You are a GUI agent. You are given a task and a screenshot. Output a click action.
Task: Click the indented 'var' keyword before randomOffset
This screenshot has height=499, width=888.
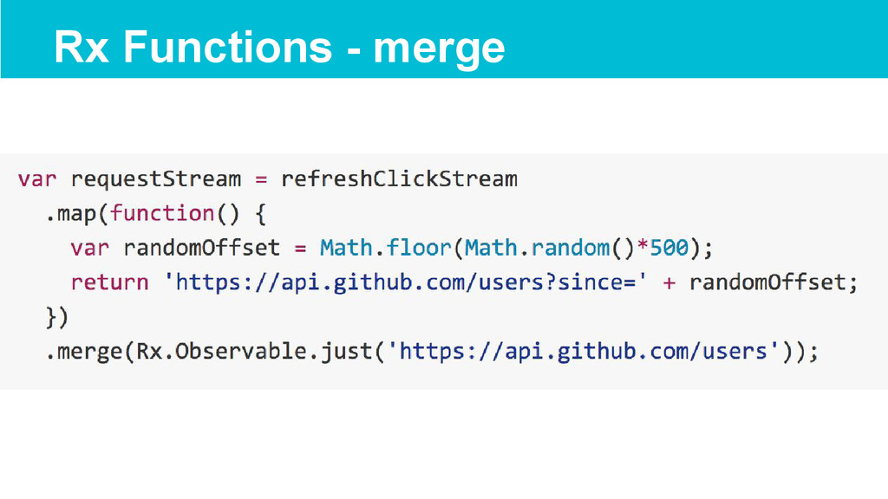(x=90, y=249)
